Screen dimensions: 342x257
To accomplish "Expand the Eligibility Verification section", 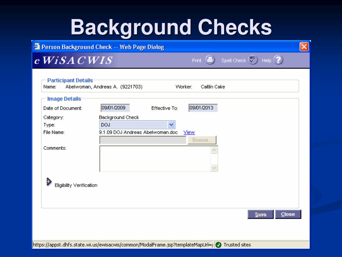I will pos(49,181).
